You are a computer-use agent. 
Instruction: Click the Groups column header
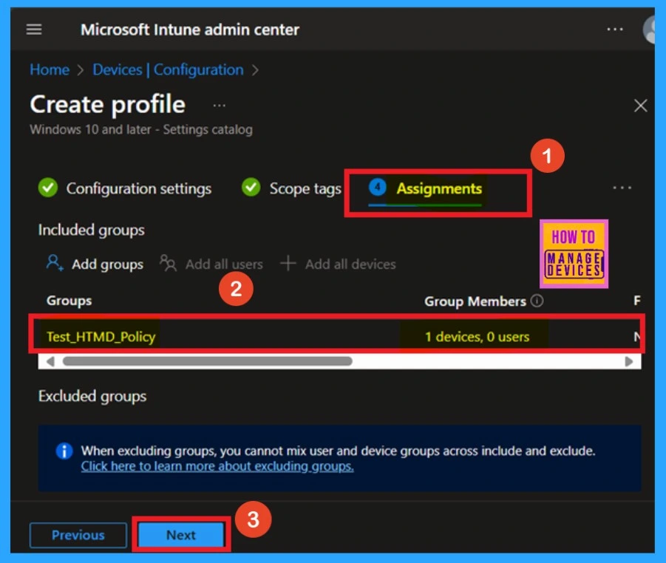69,301
